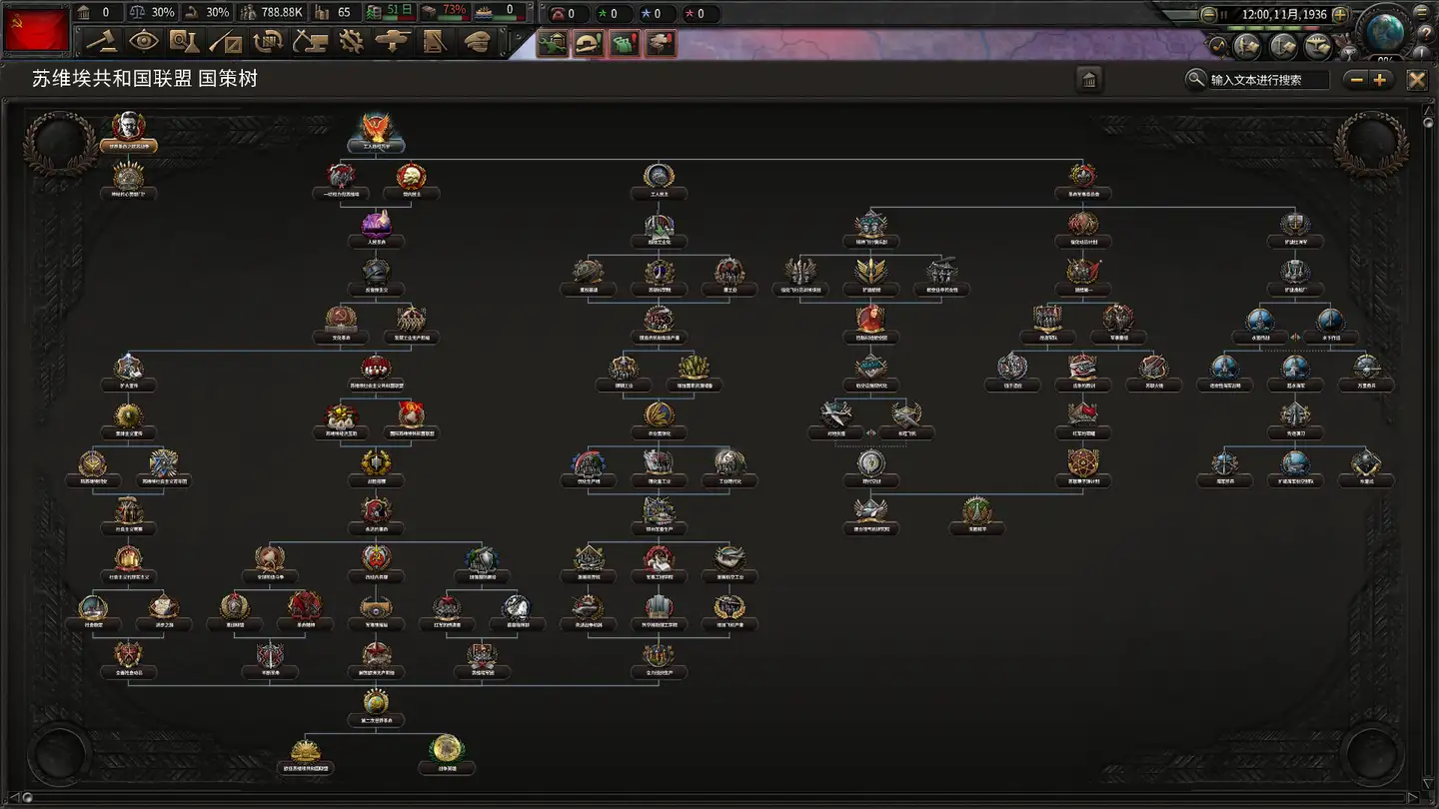The height and width of the screenshot is (809, 1439).
Task: Open the Officer Corps tab with the cap icon
Action: pyautogui.click(x=477, y=41)
